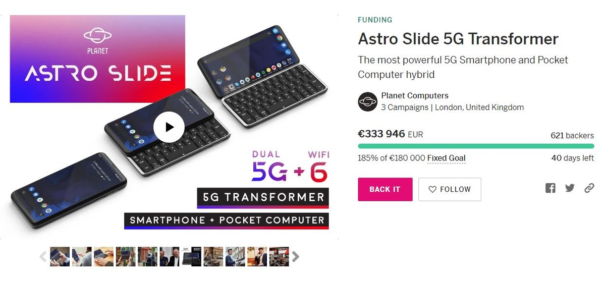Play the Astro Slide campaign video
Screen dimensions: 605x281
[x=169, y=127]
